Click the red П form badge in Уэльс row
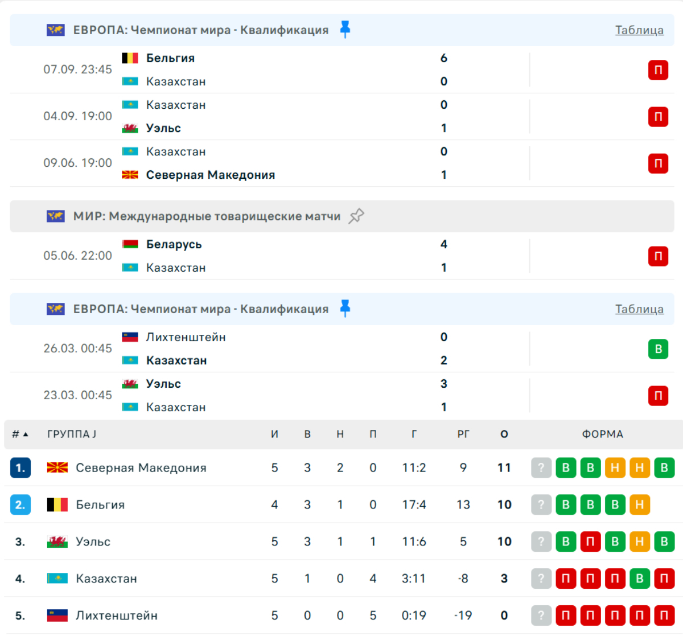683x636 pixels. [590, 542]
